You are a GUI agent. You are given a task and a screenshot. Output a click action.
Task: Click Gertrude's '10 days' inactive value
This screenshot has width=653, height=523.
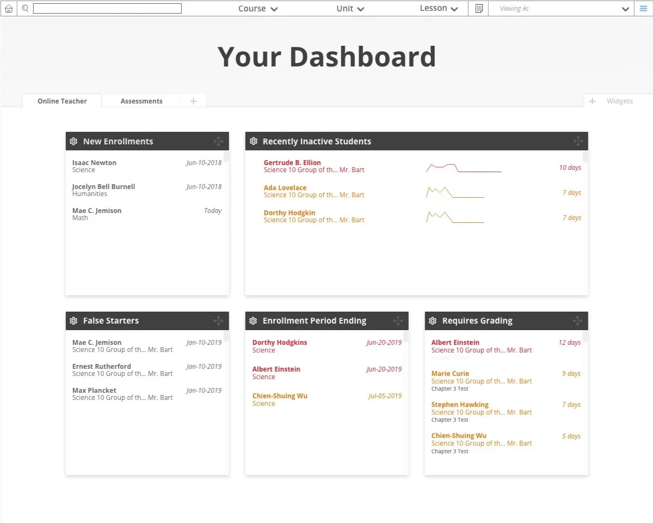[570, 168]
